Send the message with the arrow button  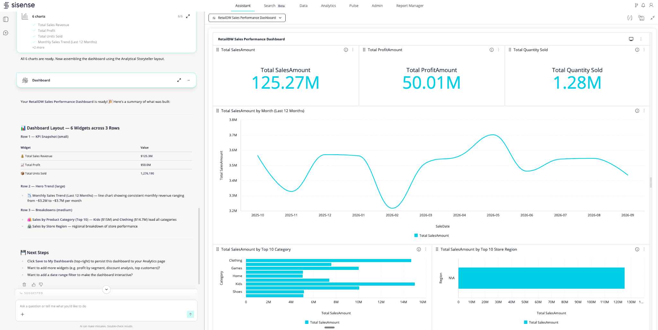click(x=191, y=314)
